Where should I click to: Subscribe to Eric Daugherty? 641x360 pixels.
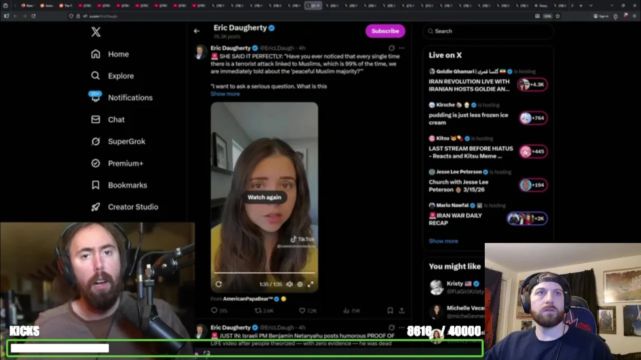[x=385, y=31]
